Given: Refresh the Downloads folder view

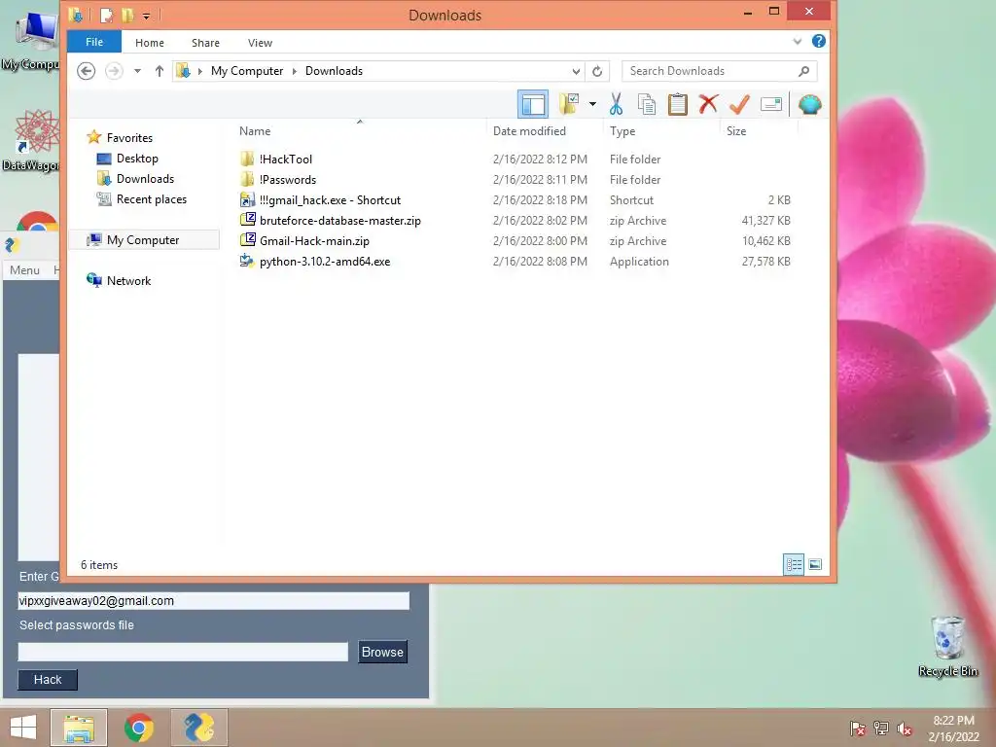Looking at the screenshot, I should pos(597,71).
